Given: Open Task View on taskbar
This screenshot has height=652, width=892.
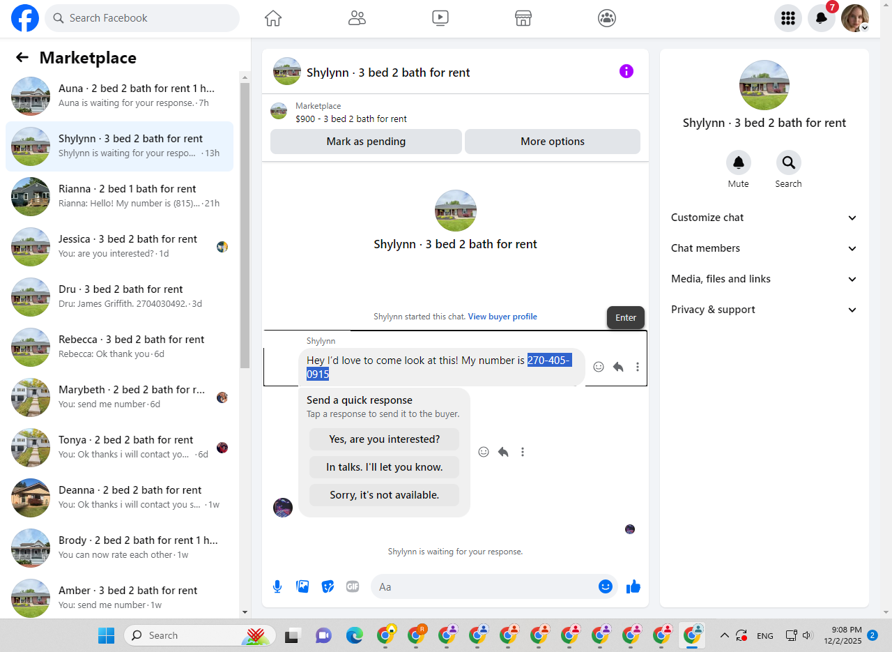Looking at the screenshot, I should coord(291,635).
